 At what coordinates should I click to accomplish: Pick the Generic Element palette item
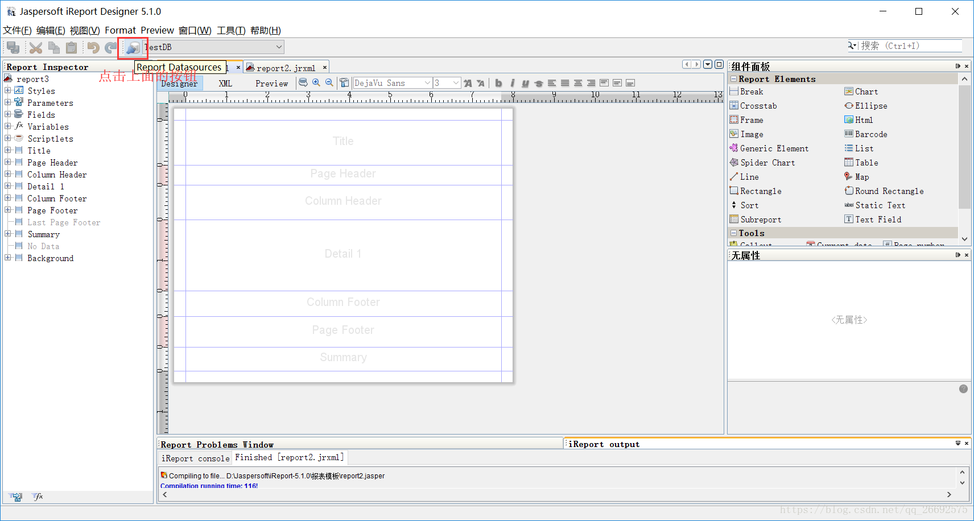(769, 148)
